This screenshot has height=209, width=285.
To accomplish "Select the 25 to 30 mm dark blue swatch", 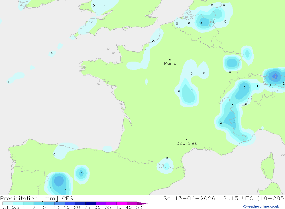I will coord(91,203).
